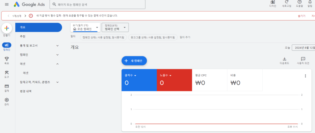The image size is (315, 133).
Task: Open the 결제 billing card icon
Action: click(7, 86)
